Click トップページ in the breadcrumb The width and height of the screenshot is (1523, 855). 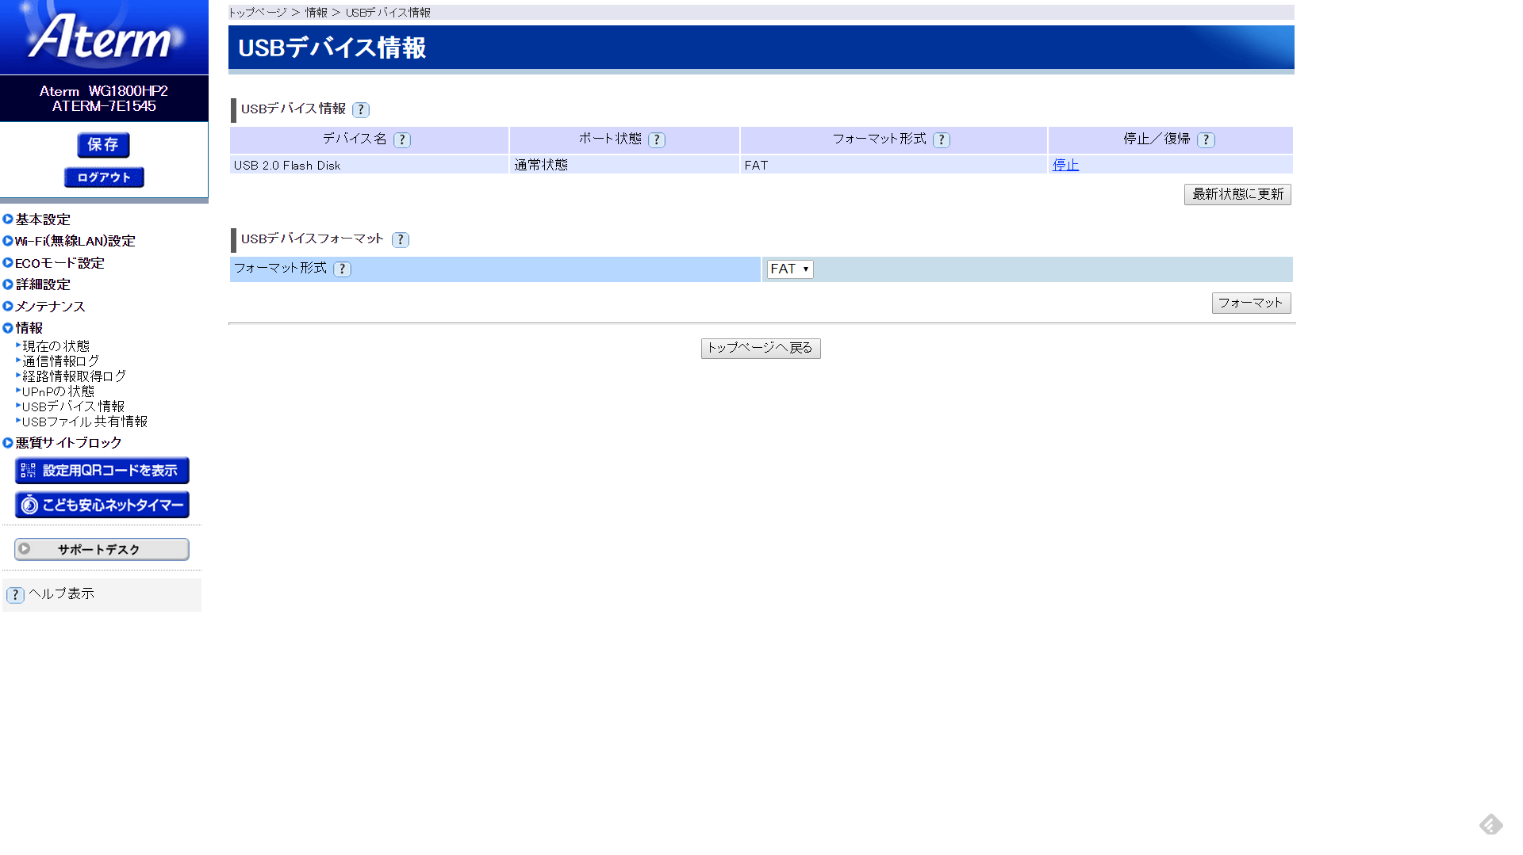click(x=258, y=13)
